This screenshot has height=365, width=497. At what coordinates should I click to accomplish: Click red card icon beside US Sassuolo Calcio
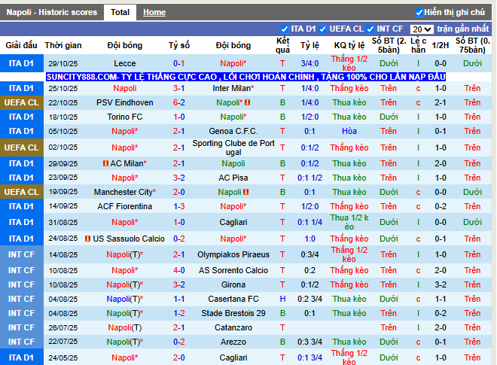(x=88, y=239)
